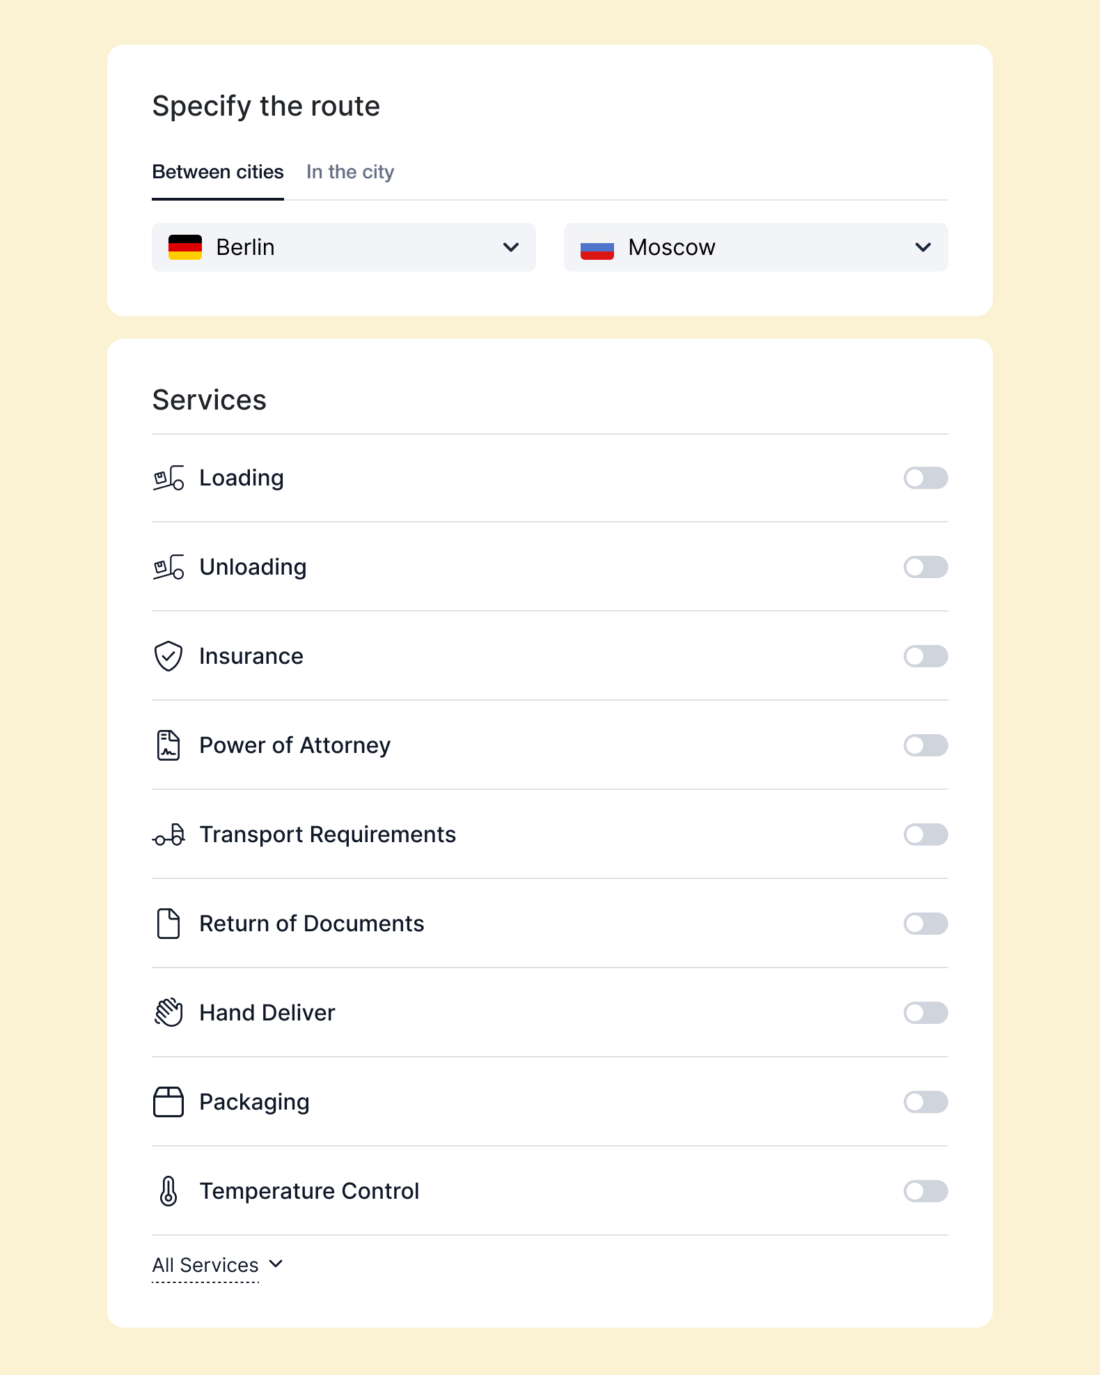Select the Between cities tab

pos(218,172)
